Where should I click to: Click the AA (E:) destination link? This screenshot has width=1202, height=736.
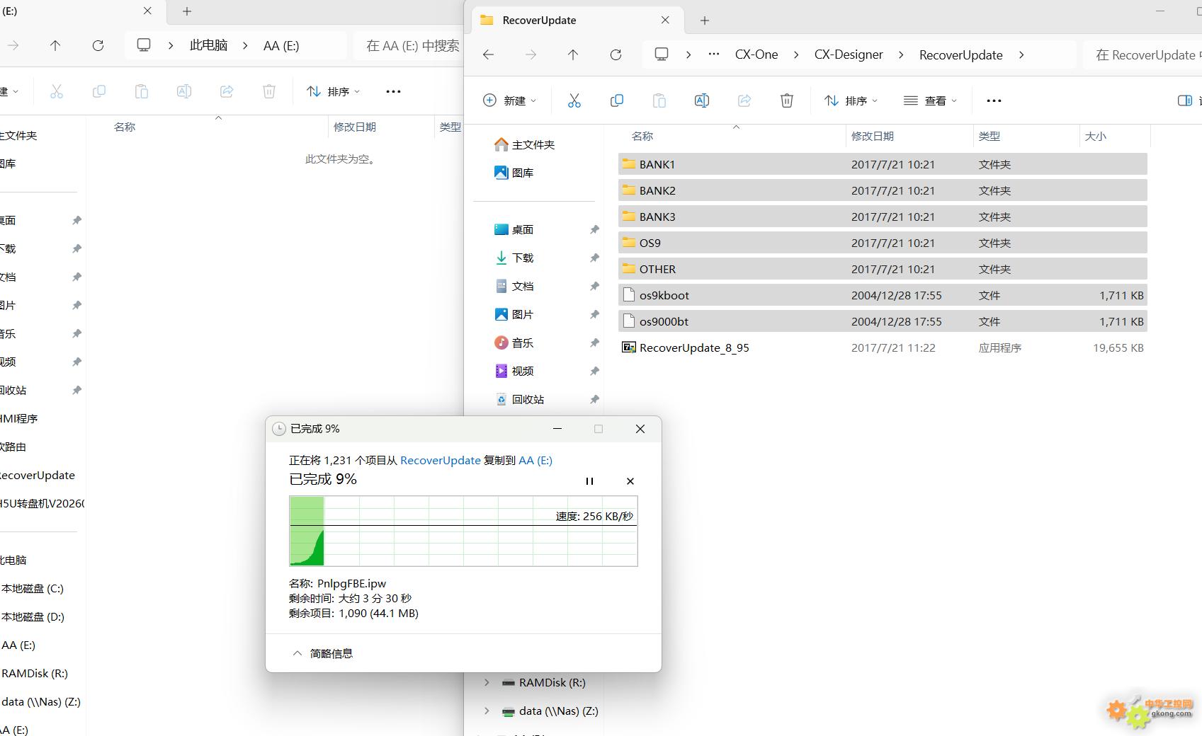(535, 460)
